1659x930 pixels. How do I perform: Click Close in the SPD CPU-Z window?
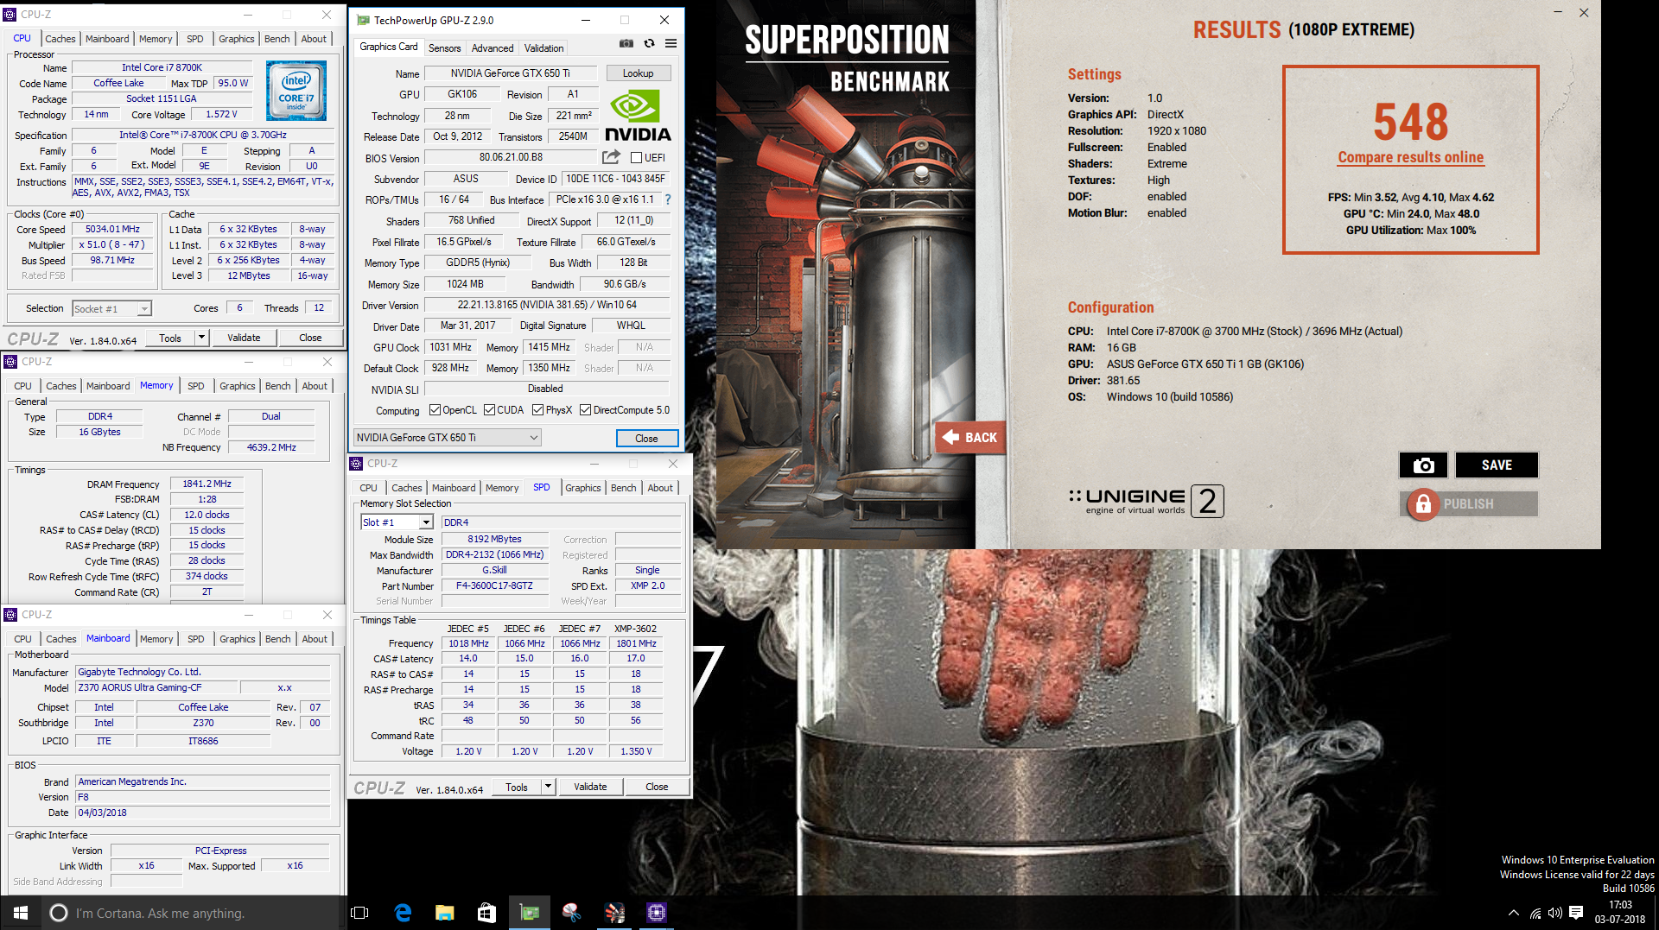click(657, 787)
